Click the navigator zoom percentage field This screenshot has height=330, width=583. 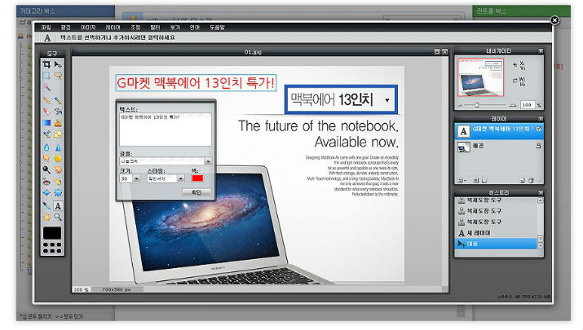pos(528,105)
